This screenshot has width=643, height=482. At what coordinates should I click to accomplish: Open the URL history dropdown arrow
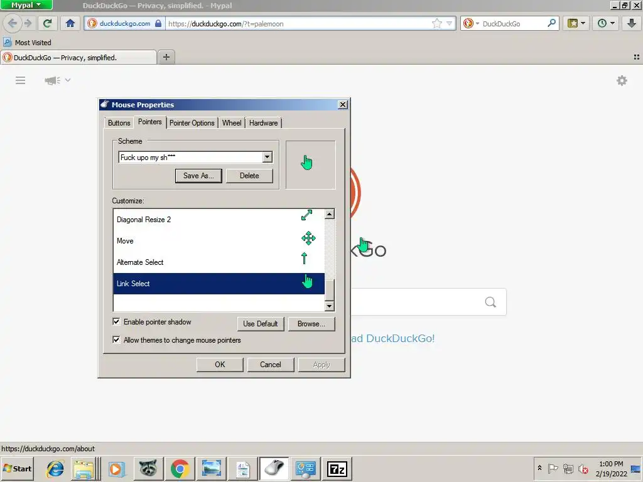point(450,23)
